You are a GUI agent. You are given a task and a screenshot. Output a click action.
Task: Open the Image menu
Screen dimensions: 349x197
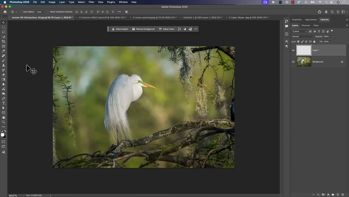click(52, 2)
